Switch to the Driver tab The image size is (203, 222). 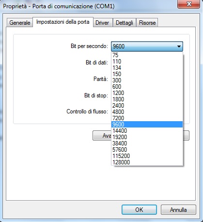coord(103,23)
